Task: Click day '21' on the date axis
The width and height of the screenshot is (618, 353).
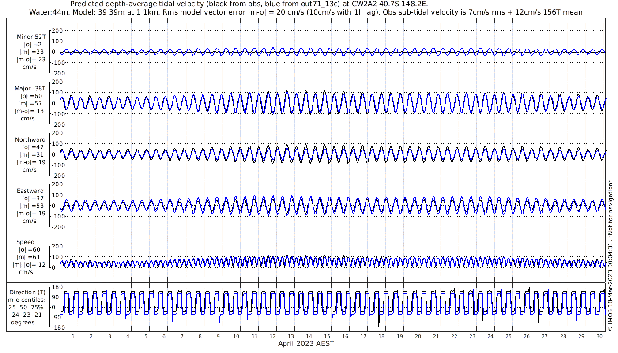Action: 436,336
